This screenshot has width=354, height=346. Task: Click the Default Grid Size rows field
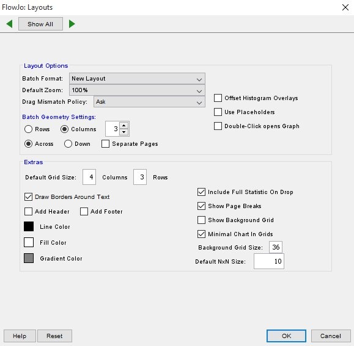[x=140, y=177]
